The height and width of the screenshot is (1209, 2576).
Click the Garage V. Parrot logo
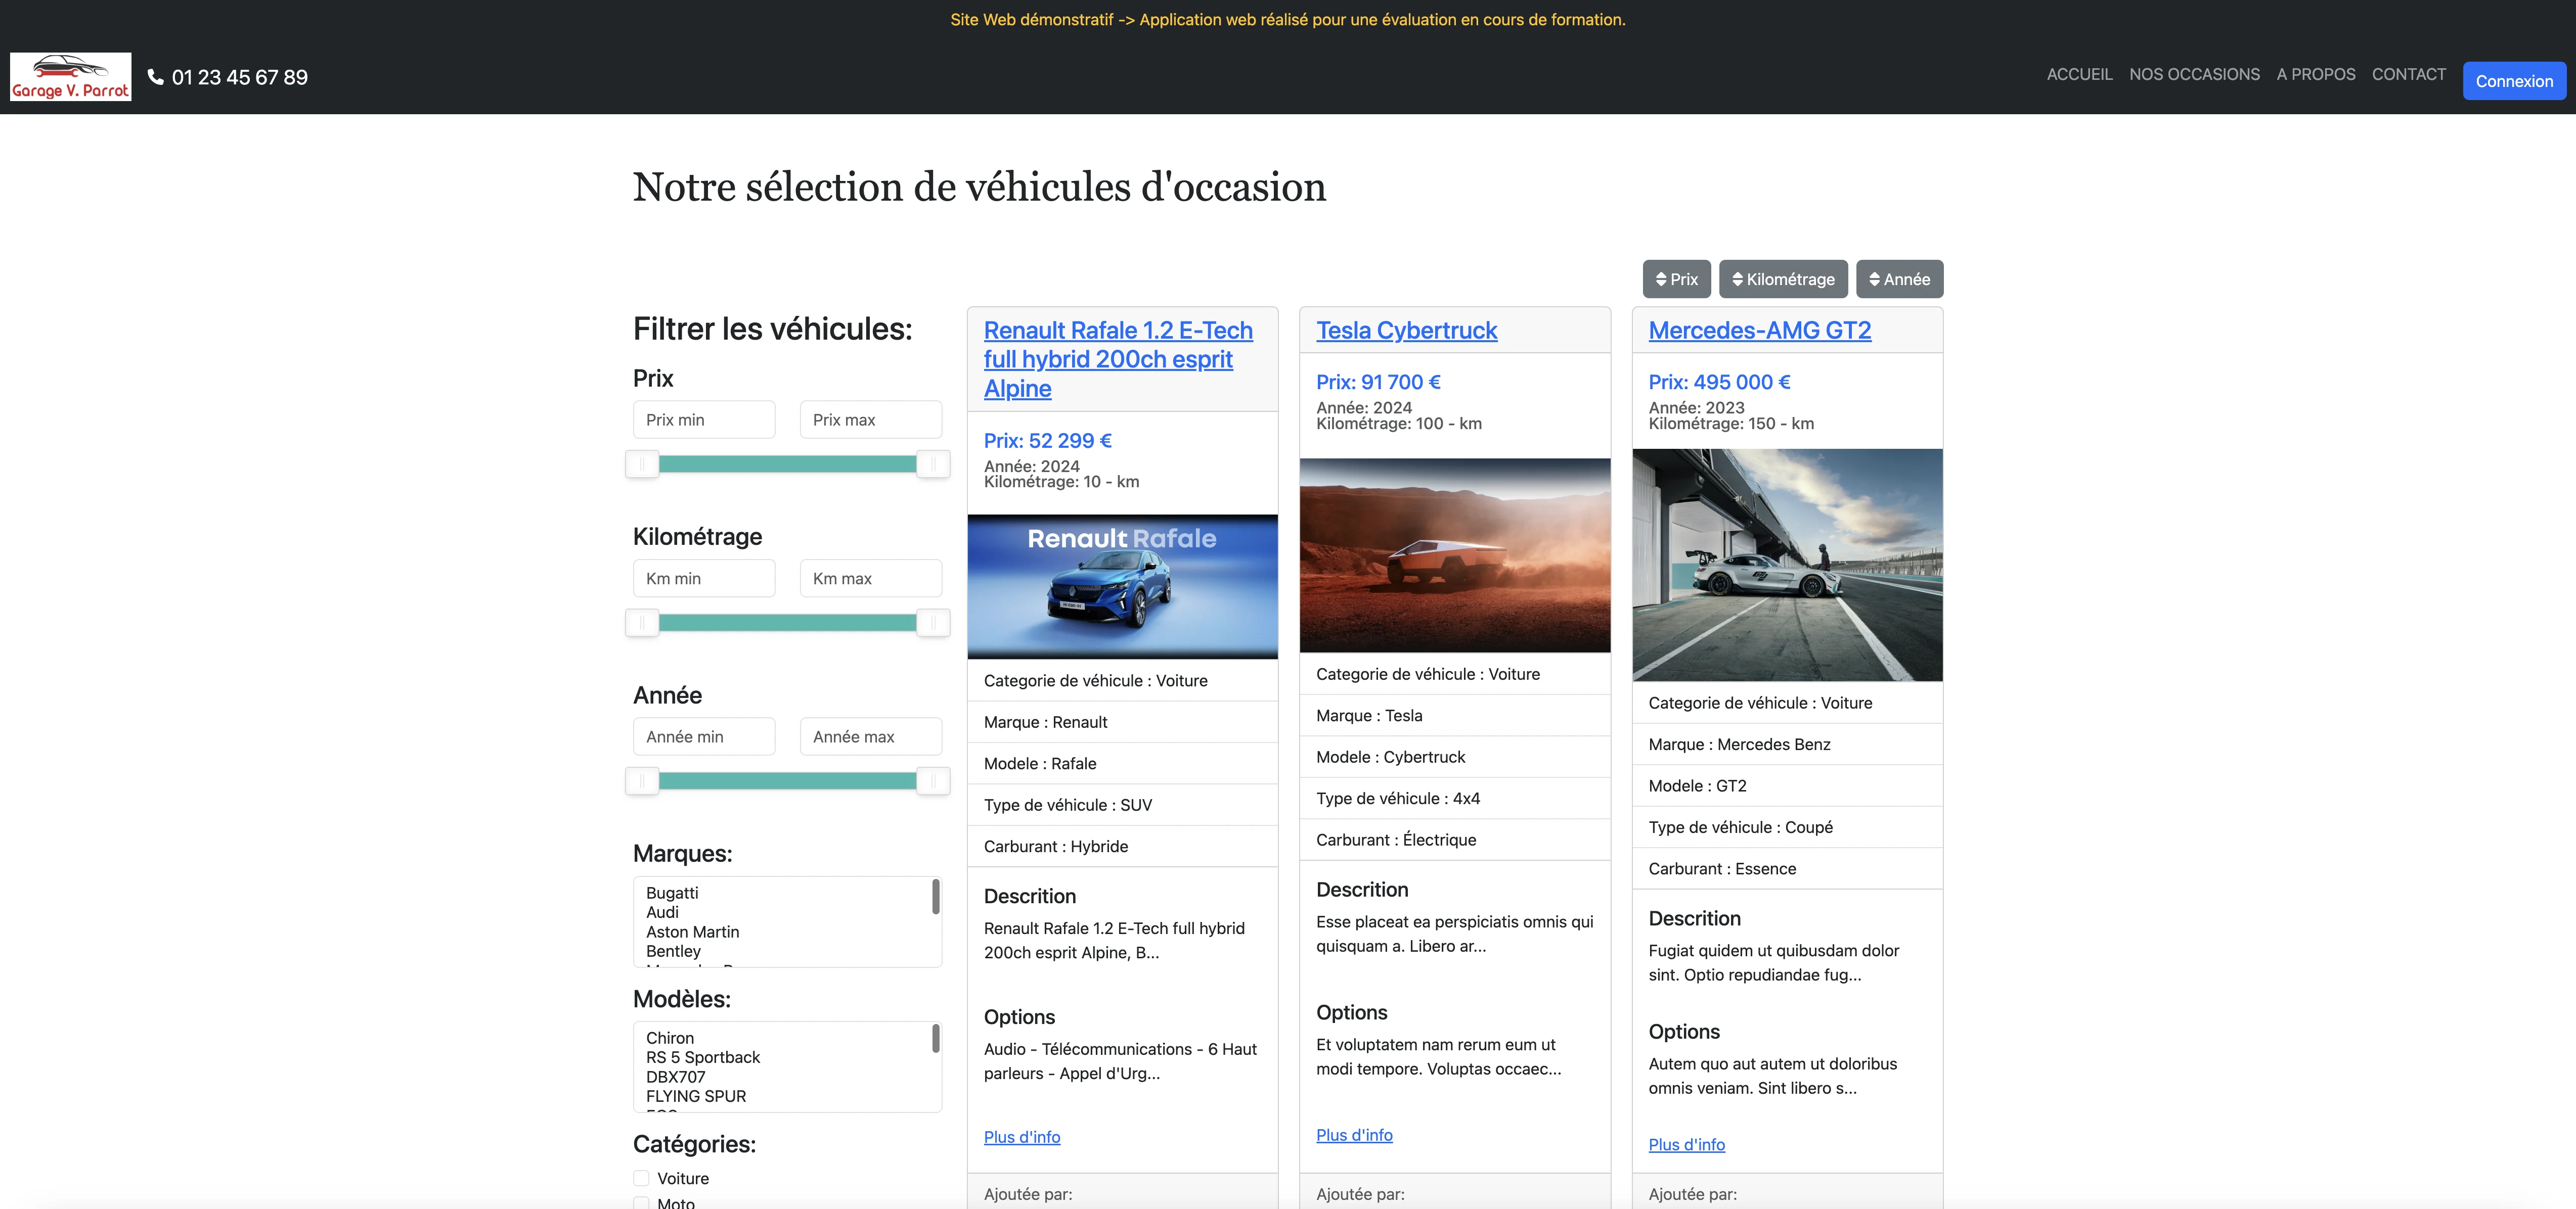(70, 77)
